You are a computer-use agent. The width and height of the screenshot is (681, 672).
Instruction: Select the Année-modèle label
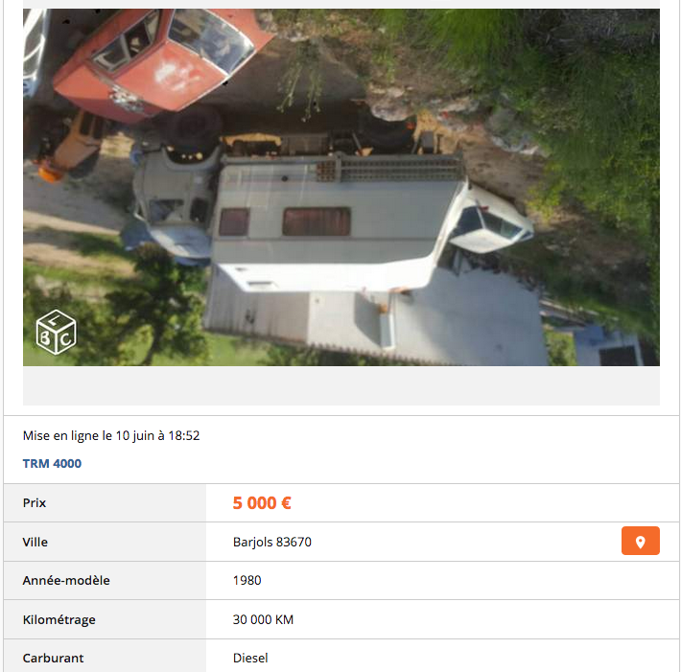tap(66, 580)
